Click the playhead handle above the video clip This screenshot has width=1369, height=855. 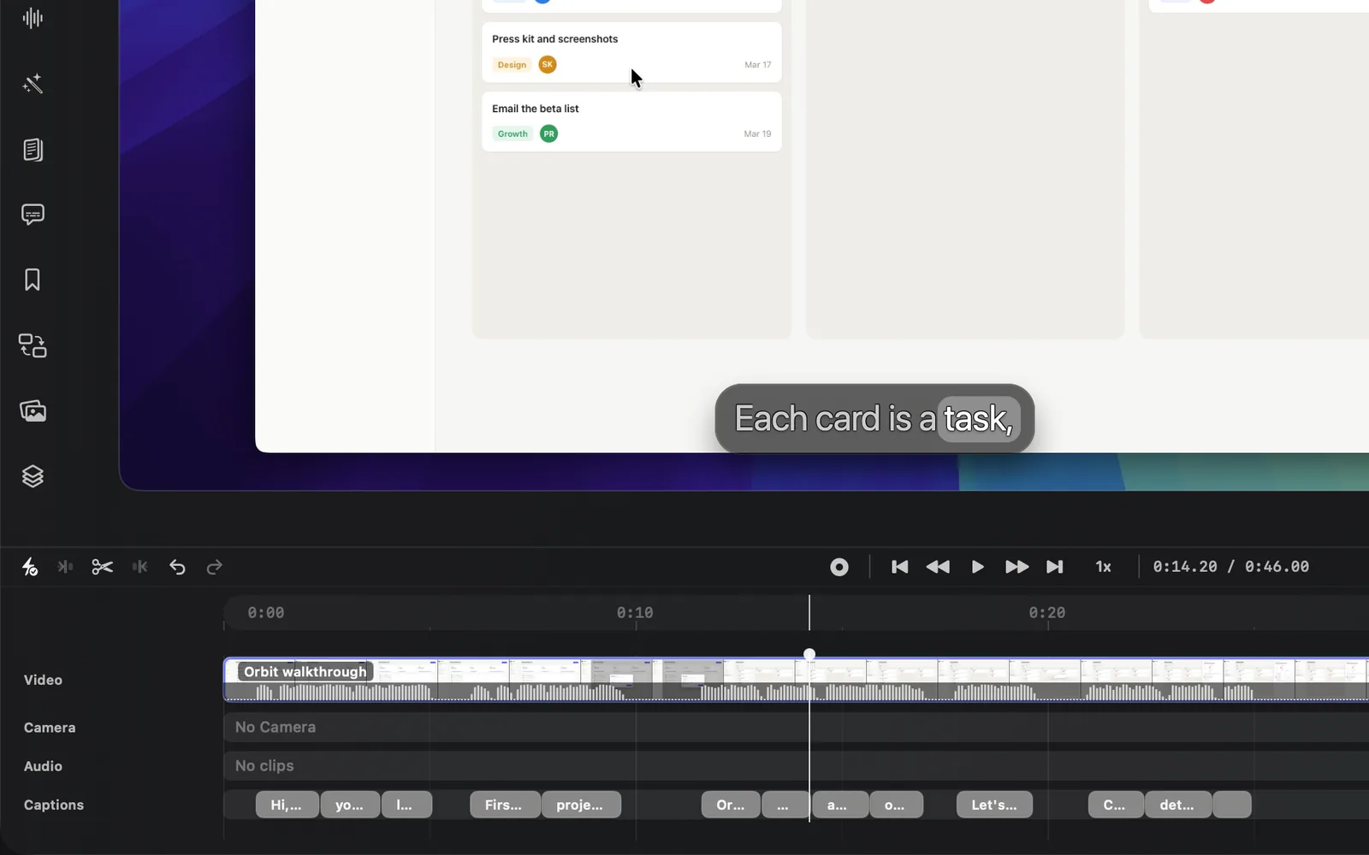pyautogui.click(x=809, y=654)
